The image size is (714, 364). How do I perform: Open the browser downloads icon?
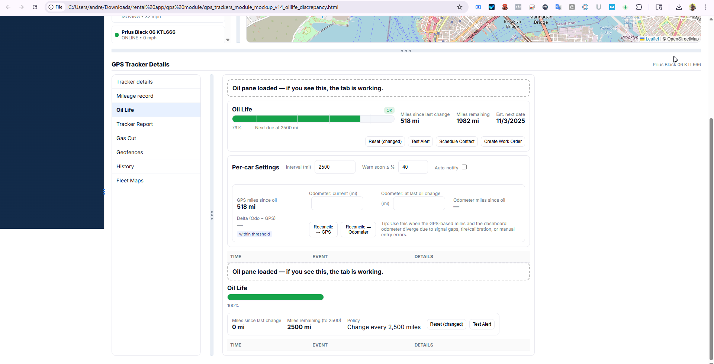point(679,7)
